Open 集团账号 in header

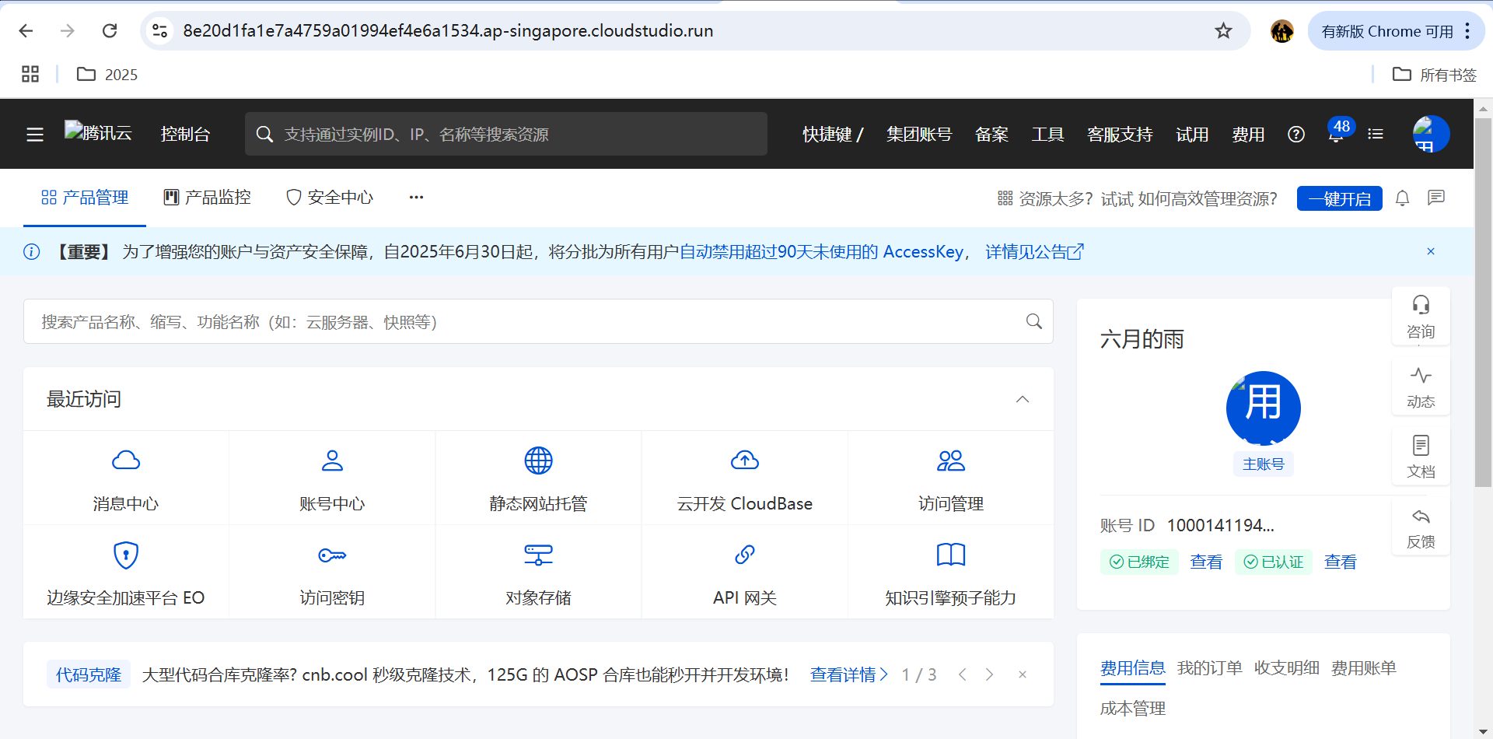[919, 135]
